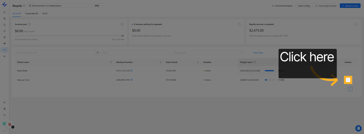The height and width of the screenshot is (134, 364).
Task: Open the diamond icon in sidebar
Action: [x=4, y=44]
